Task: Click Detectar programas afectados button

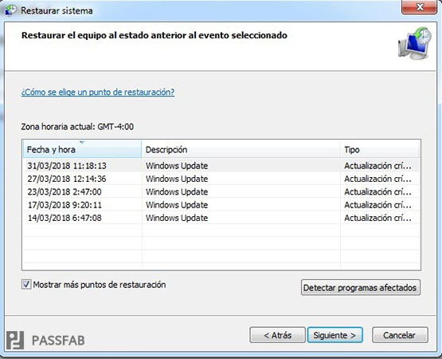Action: (x=361, y=287)
